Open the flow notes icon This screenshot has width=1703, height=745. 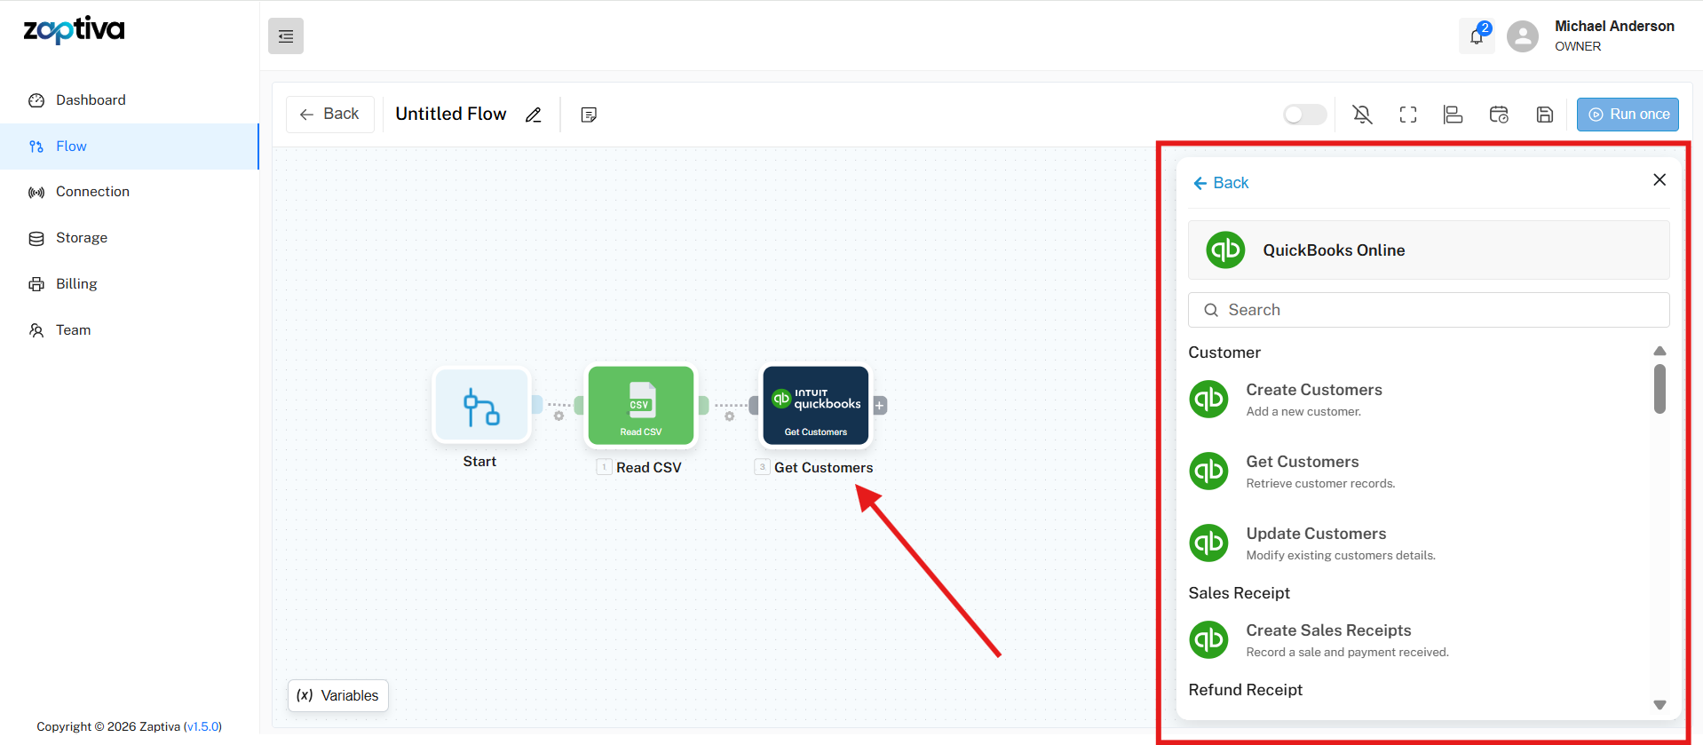pyautogui.click(x=589, y=115)
